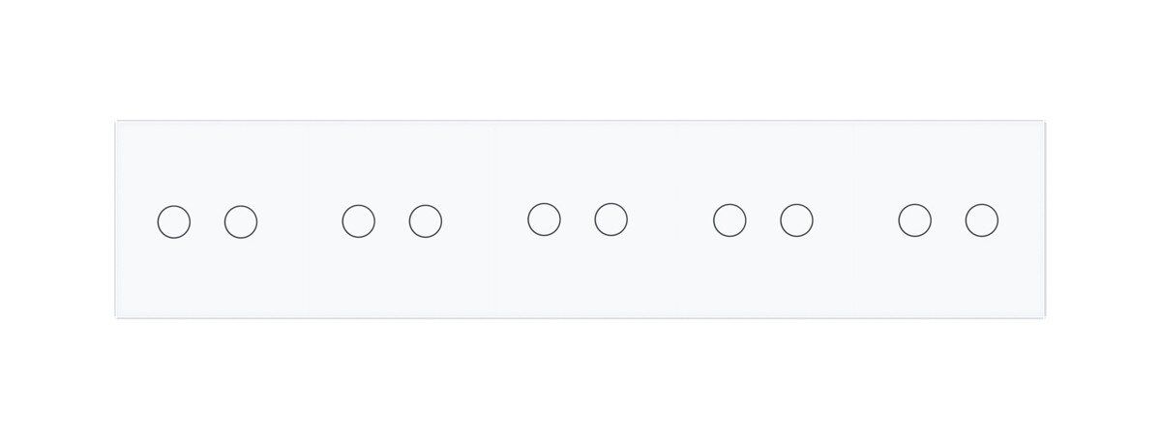
Task: Tap the seventh circle from the left
Action: 729,219
